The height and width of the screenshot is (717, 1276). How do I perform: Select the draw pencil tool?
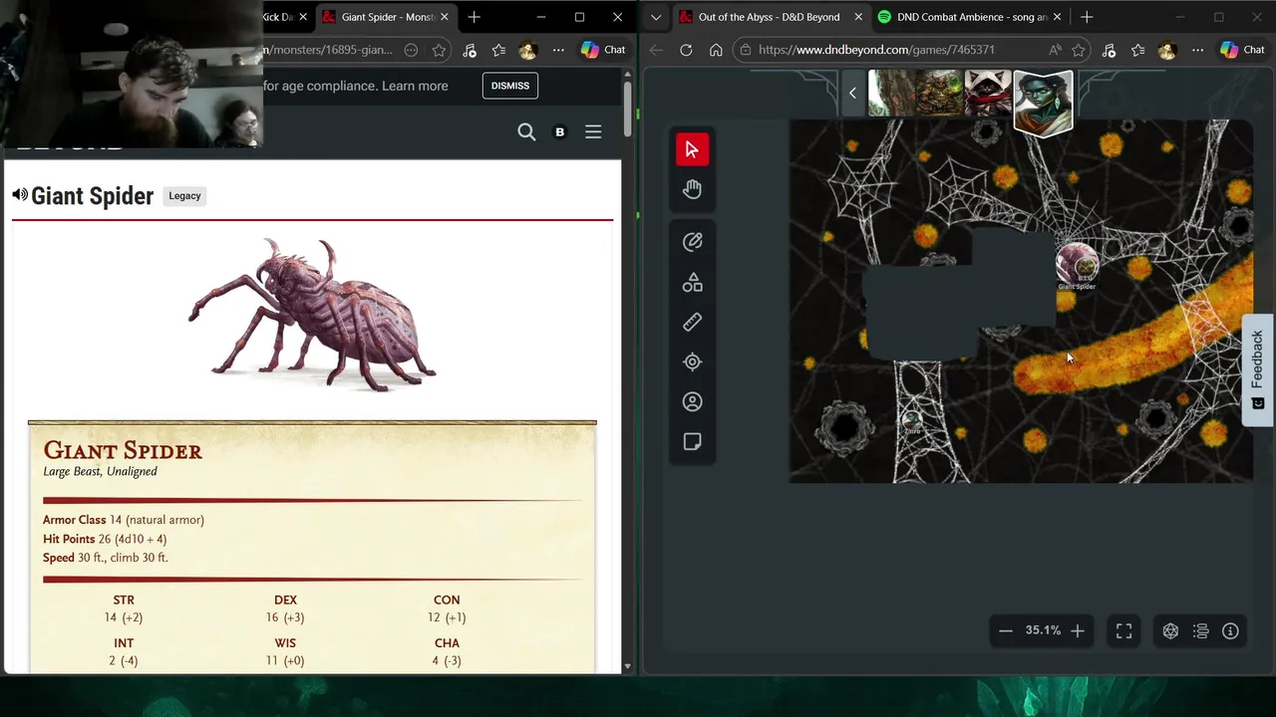pos(692,242)
